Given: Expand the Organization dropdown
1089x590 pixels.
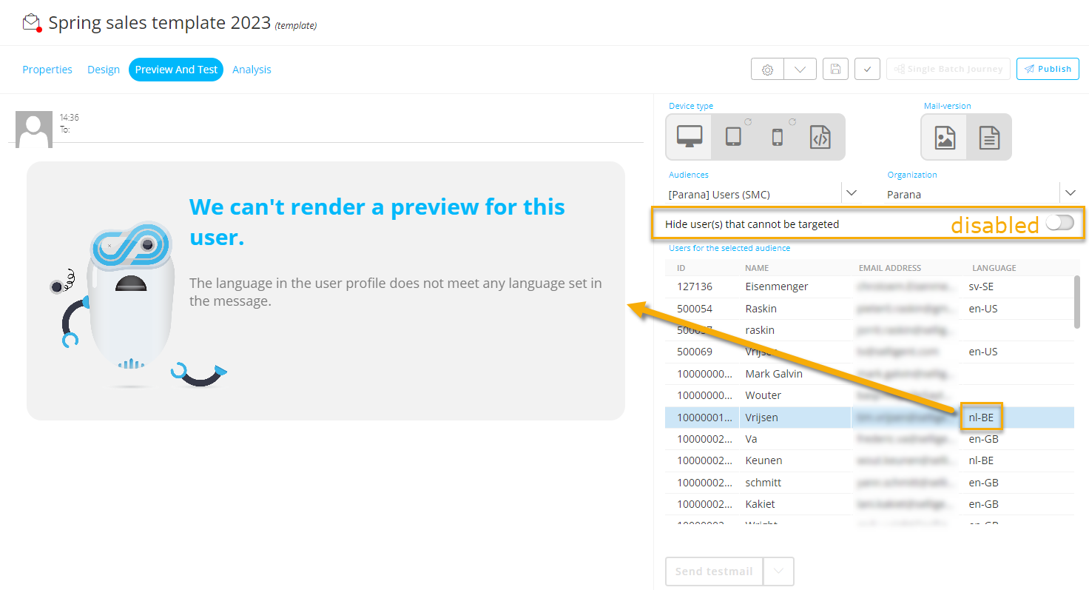Looking at the screenshot, I should coord(1070,192).
